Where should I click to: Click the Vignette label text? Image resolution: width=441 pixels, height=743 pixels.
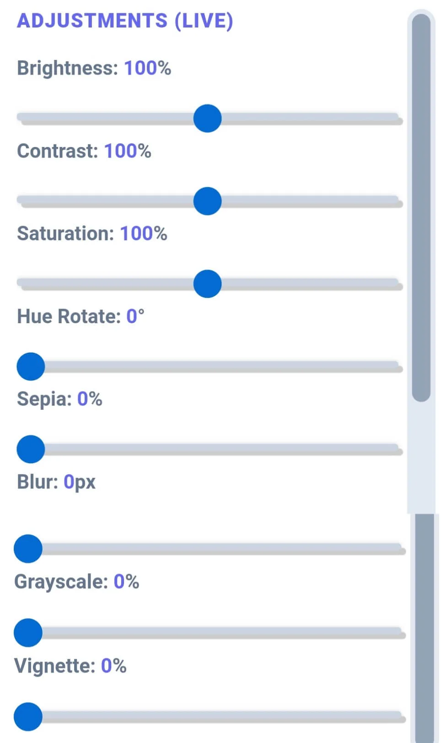point(54,666)
